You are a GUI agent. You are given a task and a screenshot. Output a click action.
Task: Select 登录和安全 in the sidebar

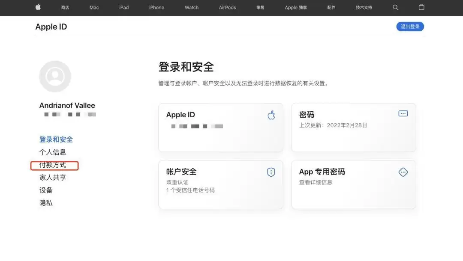click(56, 139)
